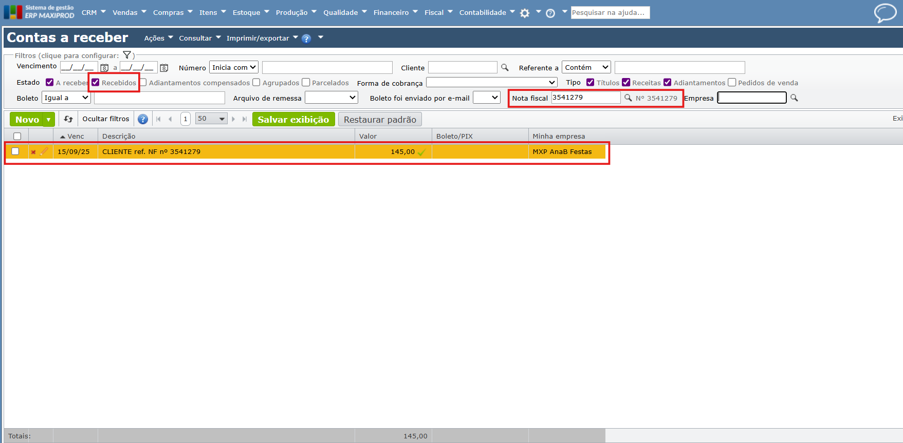The height and width of the screenshot is (443, 903).
Task: Expand arrow next to settings gear
Action: coord(538,12)
